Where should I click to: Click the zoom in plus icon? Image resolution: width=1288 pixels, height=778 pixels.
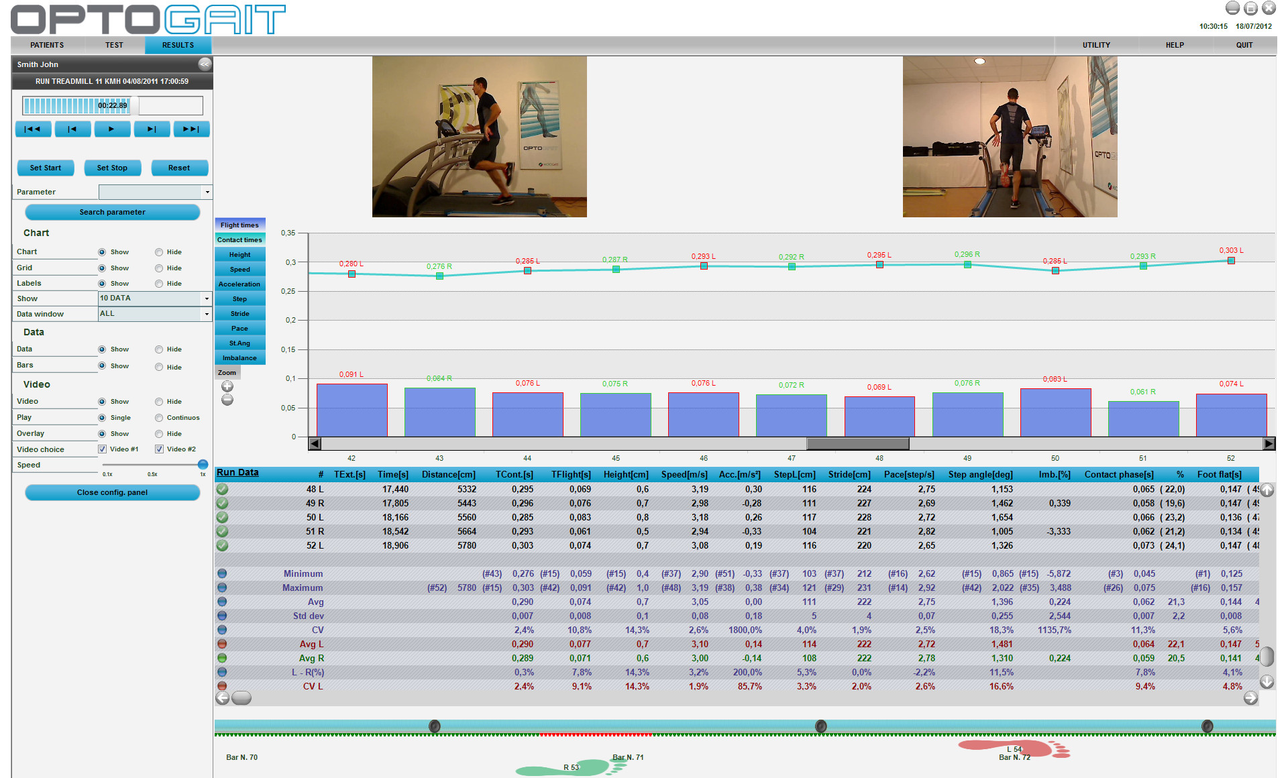tap(227, 386)
